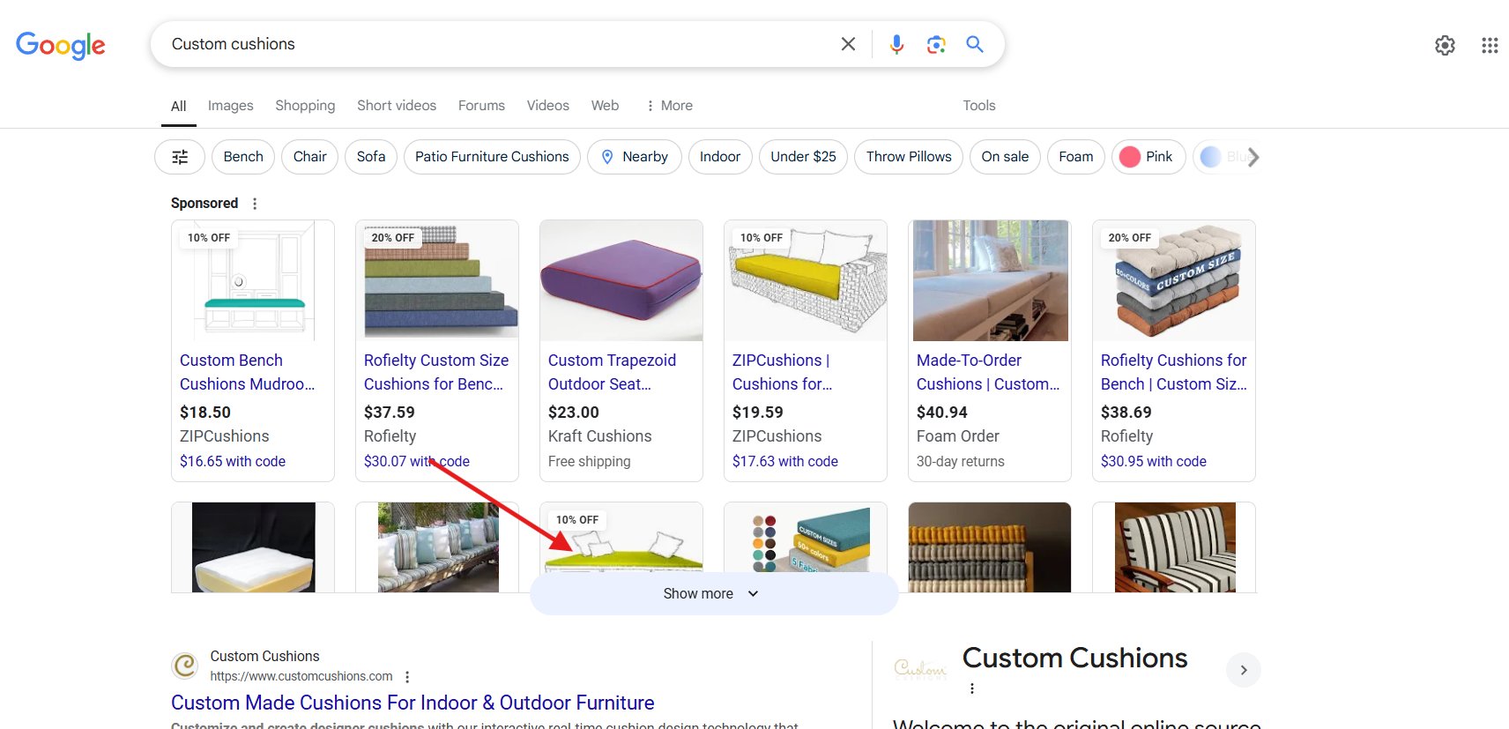Switch to the Shopping tab
Viewport: 1509px width, 729px height.
305,106
